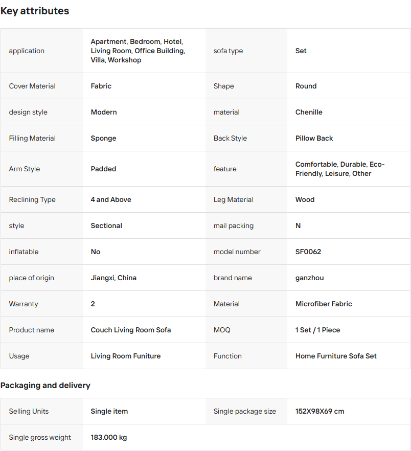This screenshot has width=411, height=451.
Task: Click the Microfiber Fabric value
Action: click(x=324, y=304)
